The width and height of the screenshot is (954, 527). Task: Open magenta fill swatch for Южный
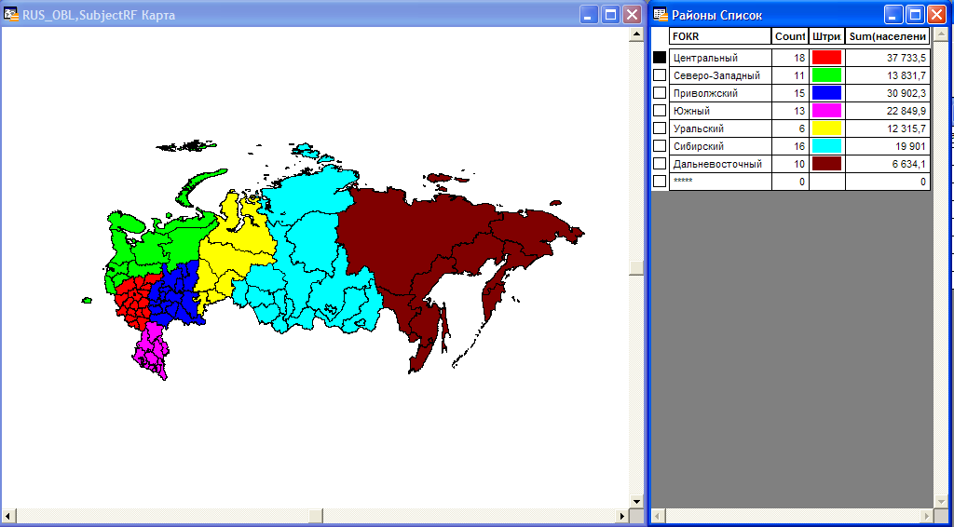pos(827,111)
